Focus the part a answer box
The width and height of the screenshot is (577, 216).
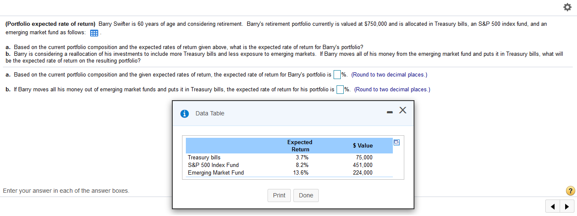click(x=337, y=75)
